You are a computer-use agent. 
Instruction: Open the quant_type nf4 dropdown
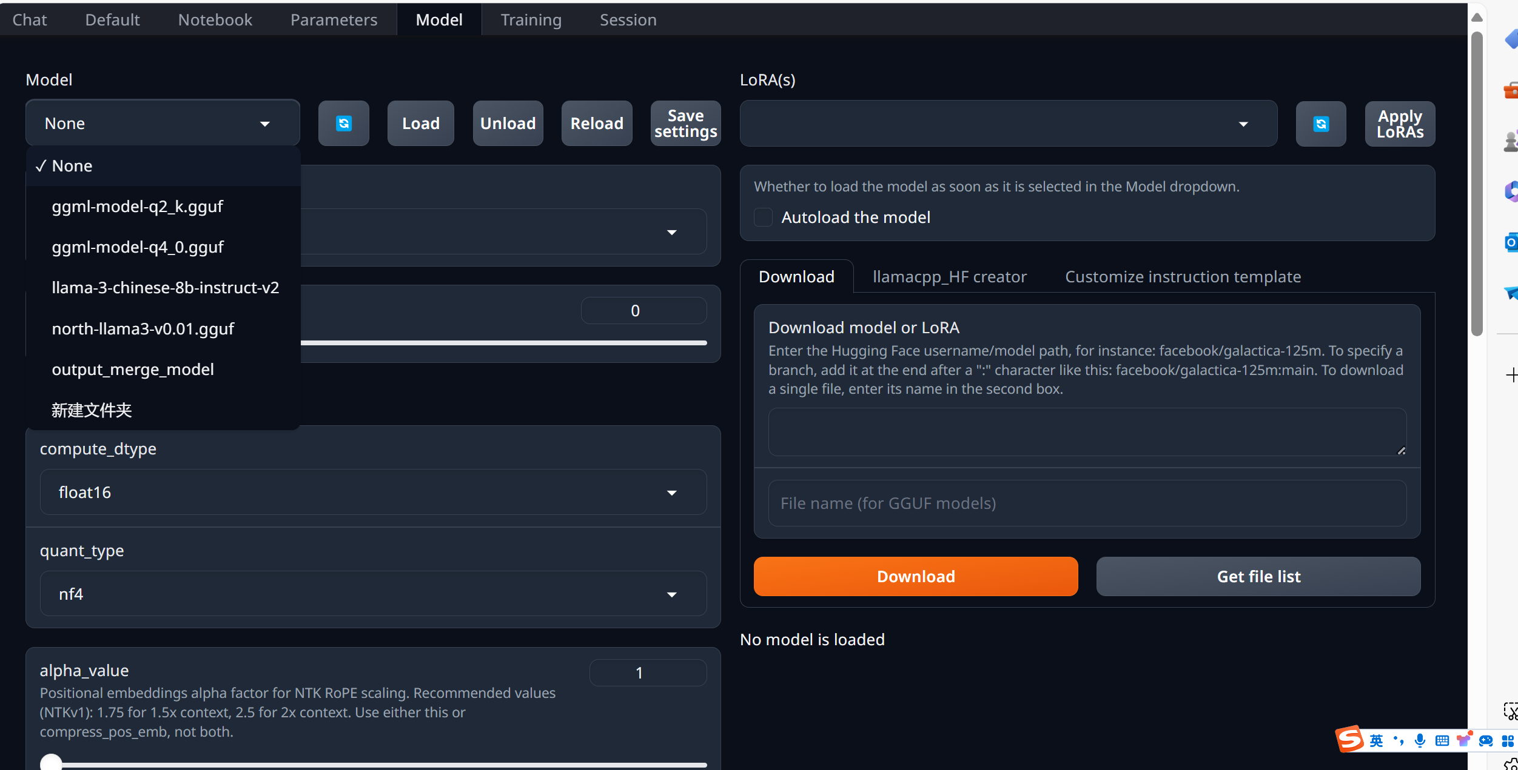(373, 594)
